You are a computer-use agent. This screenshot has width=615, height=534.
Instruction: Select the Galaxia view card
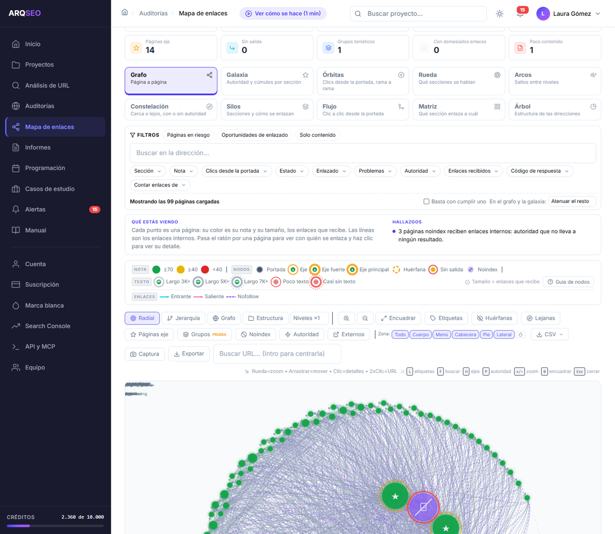(267, 81)
